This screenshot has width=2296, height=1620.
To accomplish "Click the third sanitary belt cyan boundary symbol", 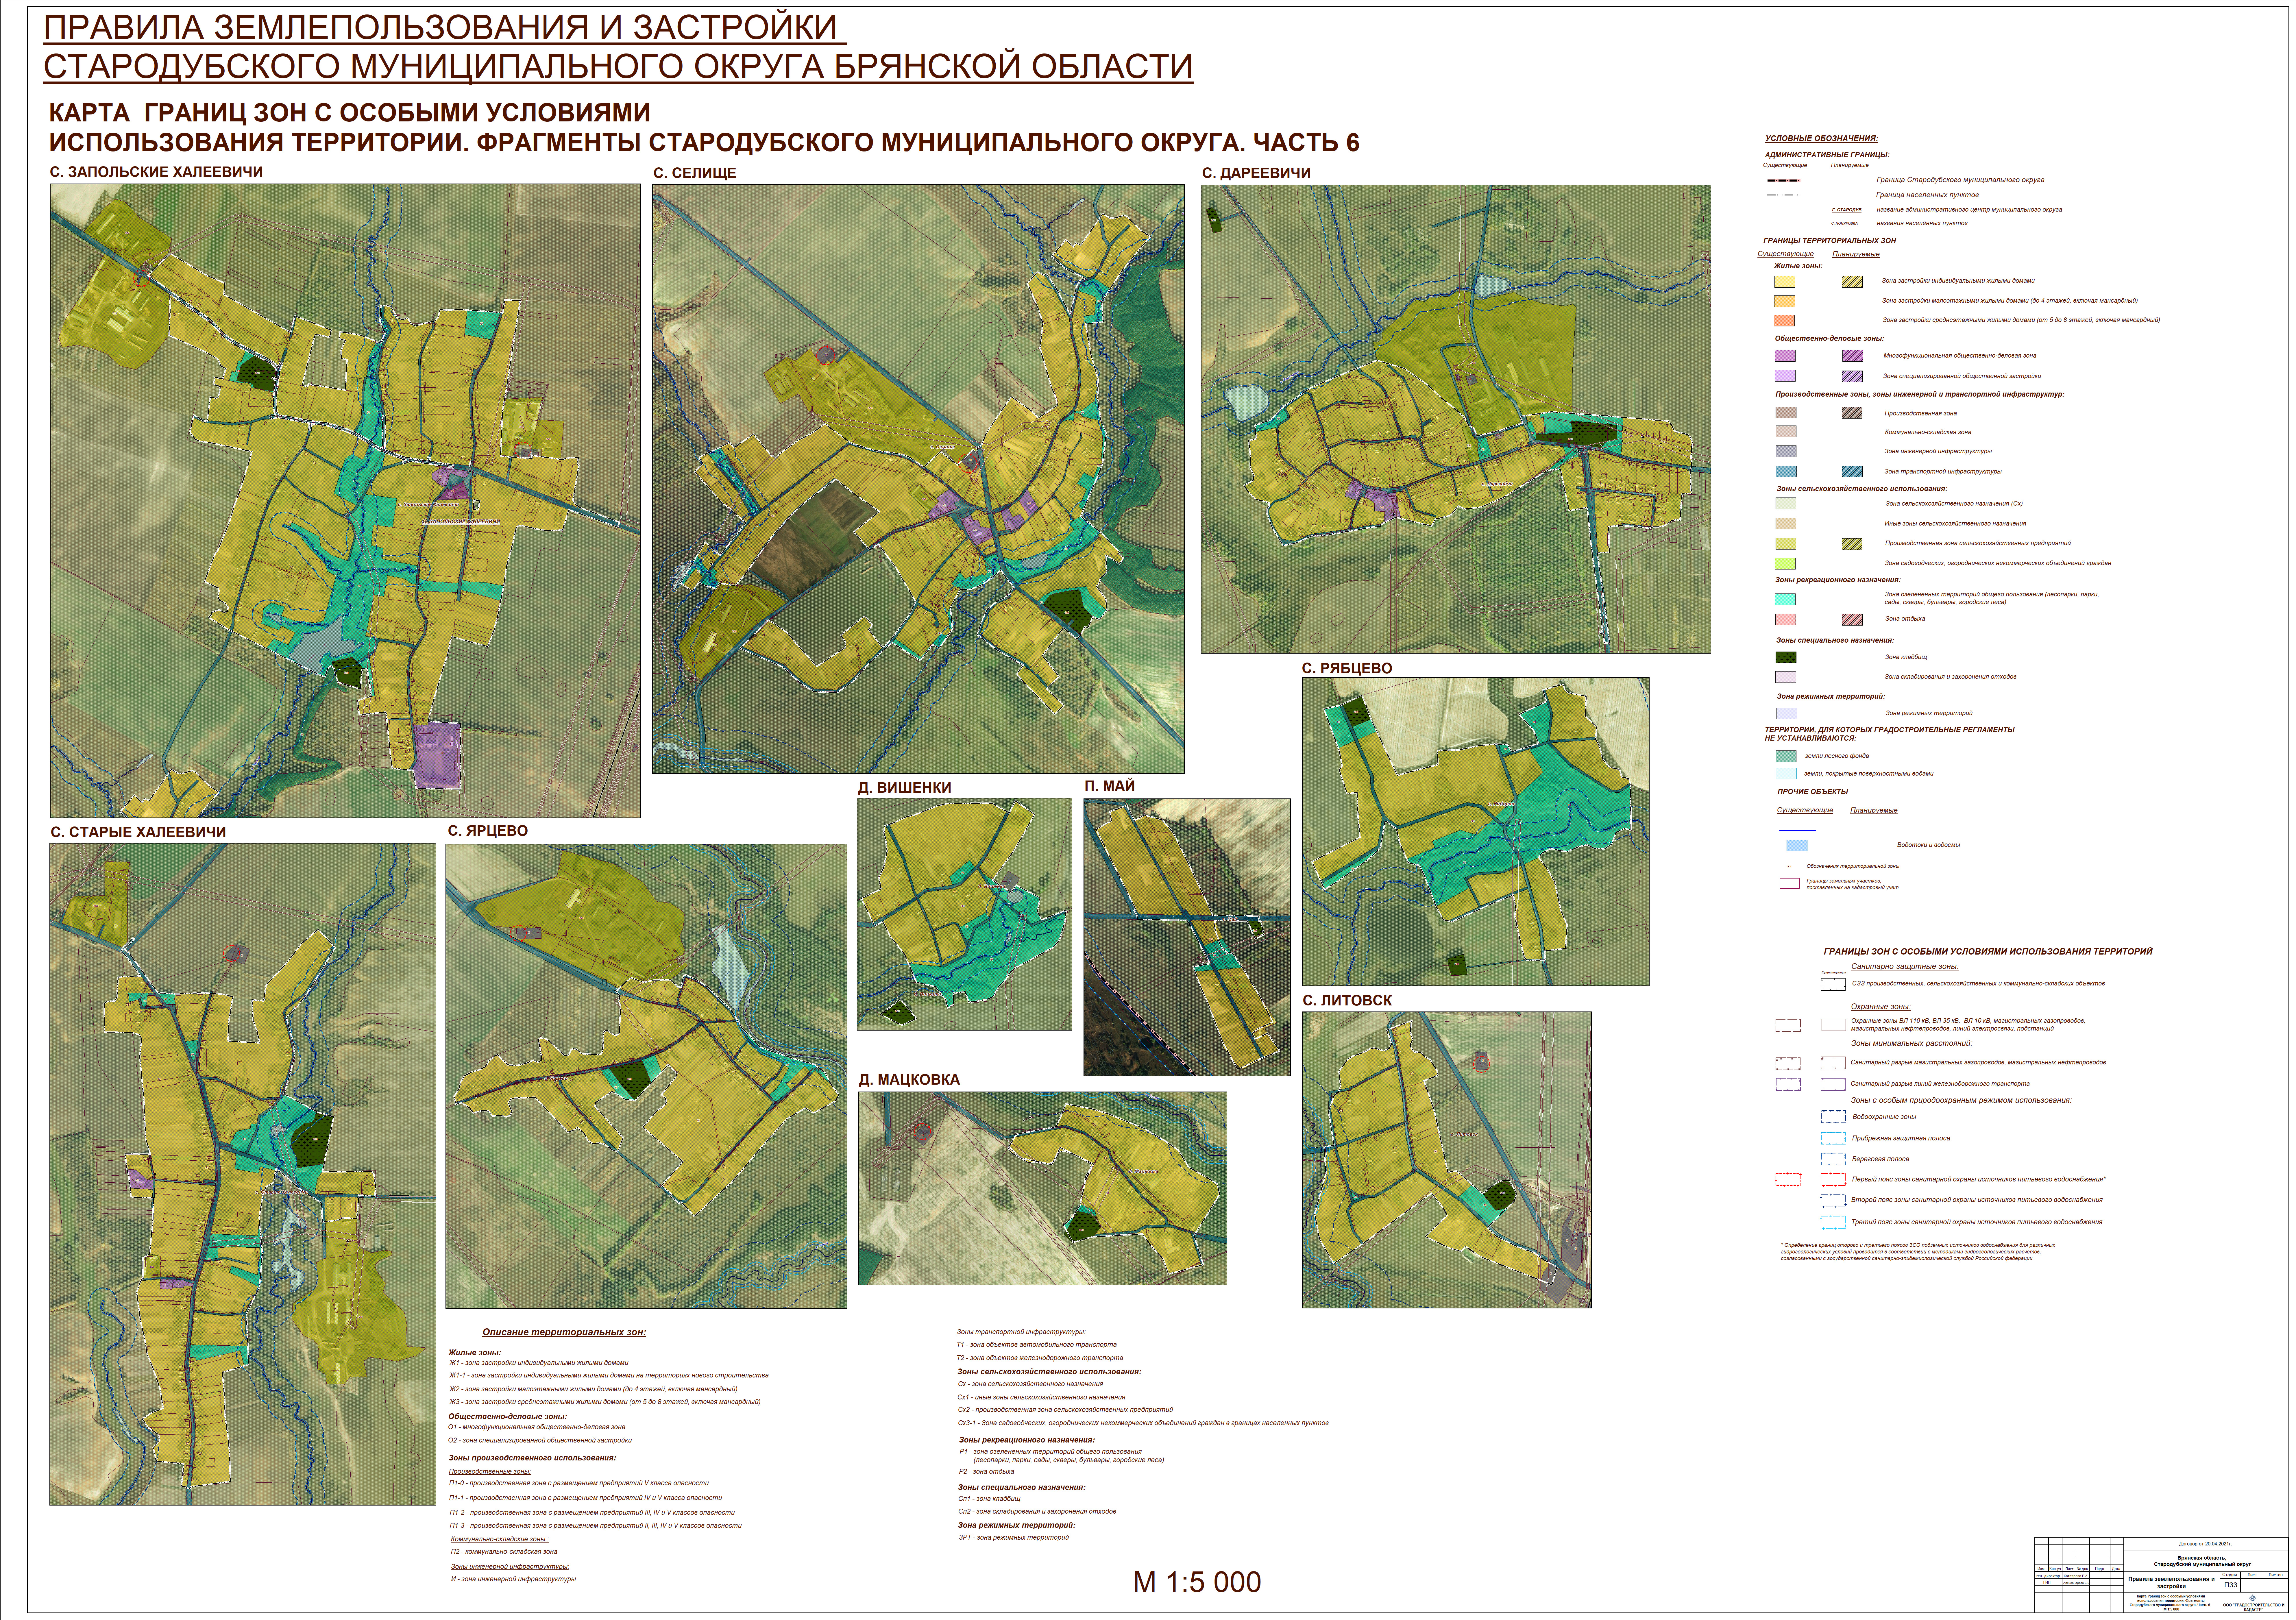I will point(1833,1222).
